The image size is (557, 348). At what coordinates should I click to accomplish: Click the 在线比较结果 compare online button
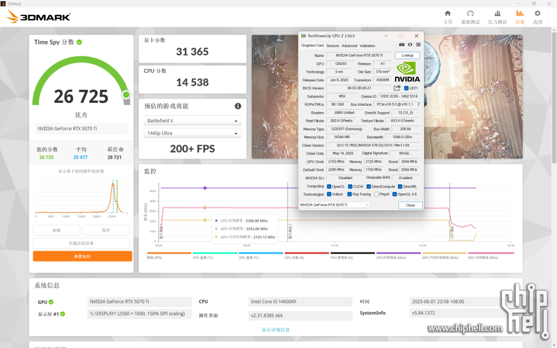pos(81,243)
